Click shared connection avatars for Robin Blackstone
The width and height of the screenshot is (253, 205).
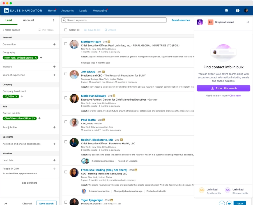[85, 161]
